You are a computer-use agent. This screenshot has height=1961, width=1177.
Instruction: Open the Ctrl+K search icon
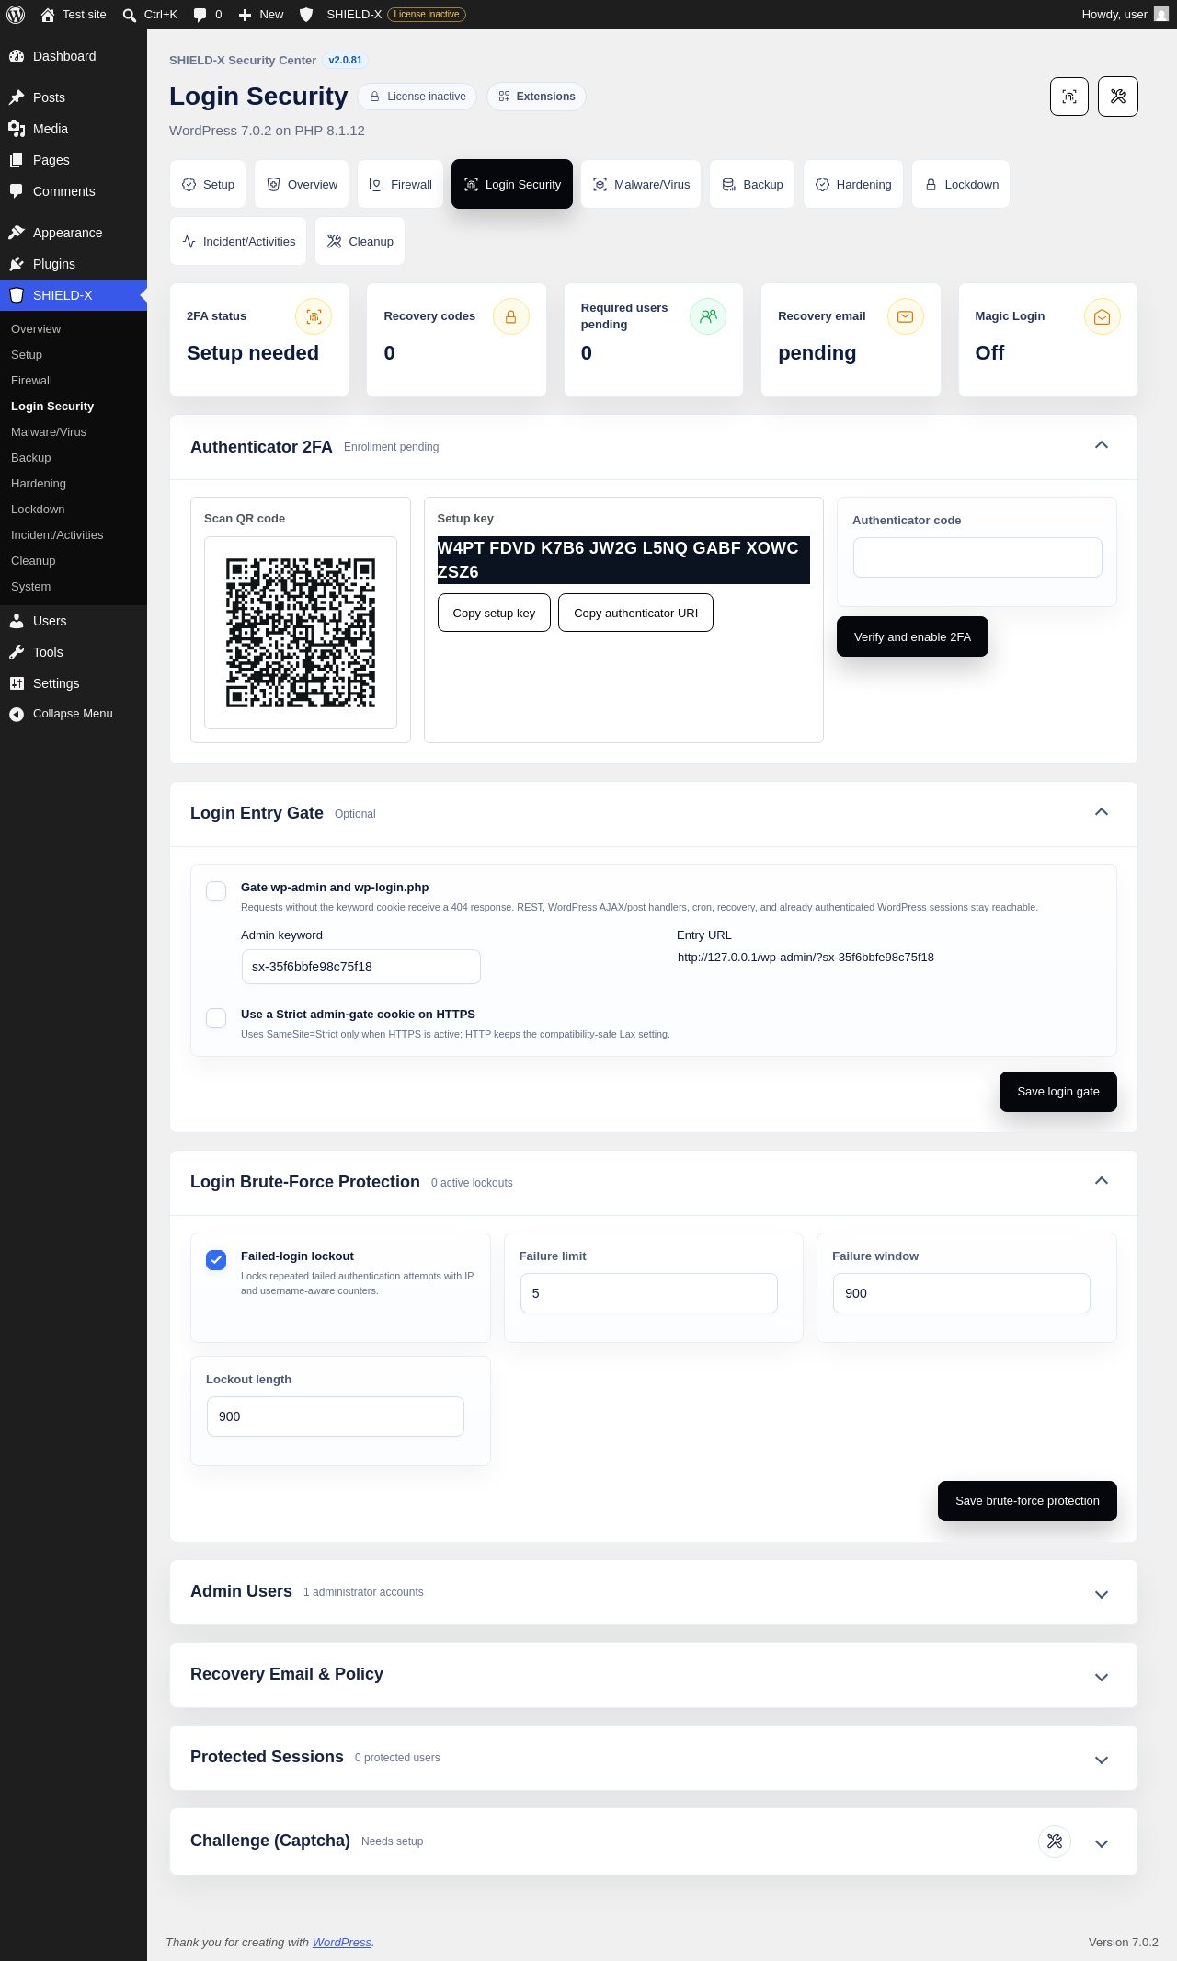click(130, 15)
